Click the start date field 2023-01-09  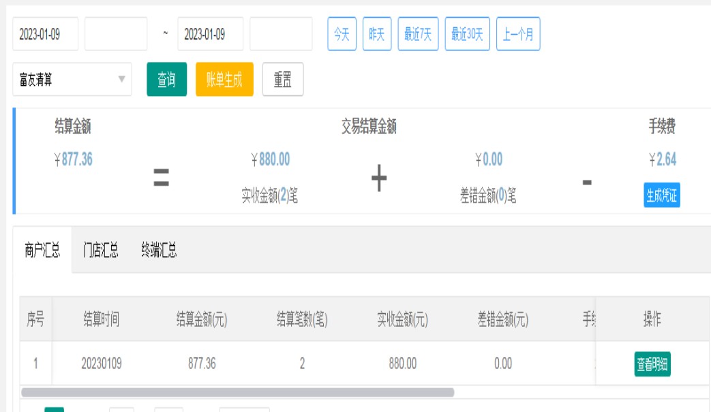(x=45, y=34)
